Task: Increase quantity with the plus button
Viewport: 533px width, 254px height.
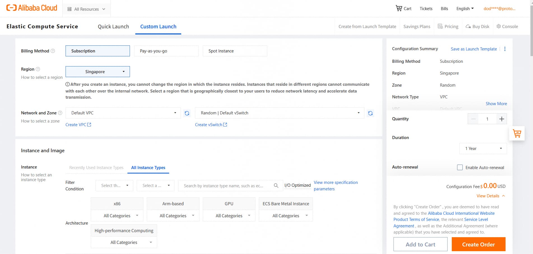Action: tap(501, 119)
